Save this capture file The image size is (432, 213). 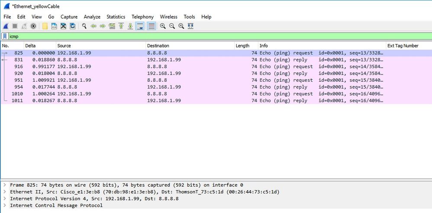click(x=54, y=26)
